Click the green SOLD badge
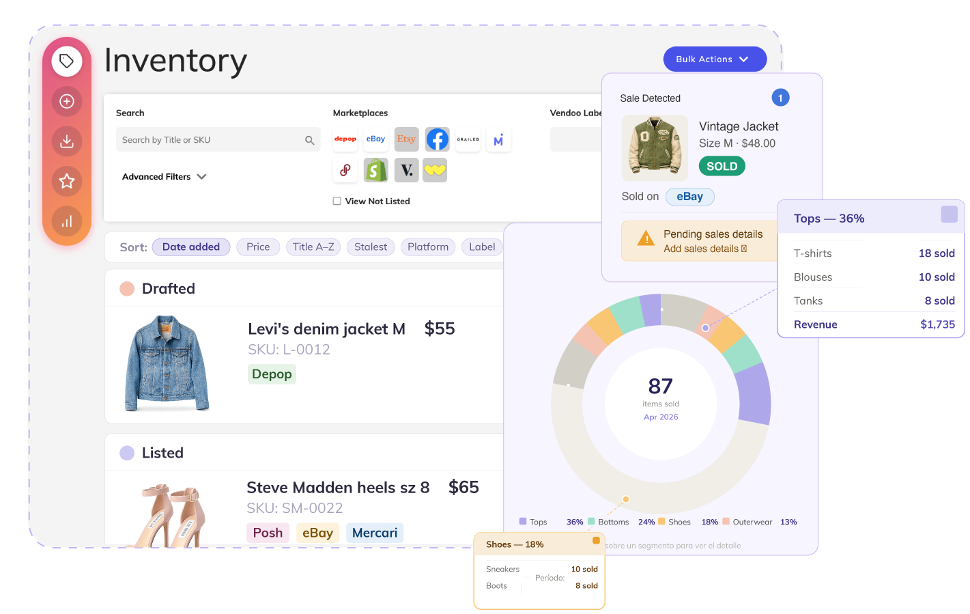The width and height of the screenshot is (970, 614). click(722, 166)
